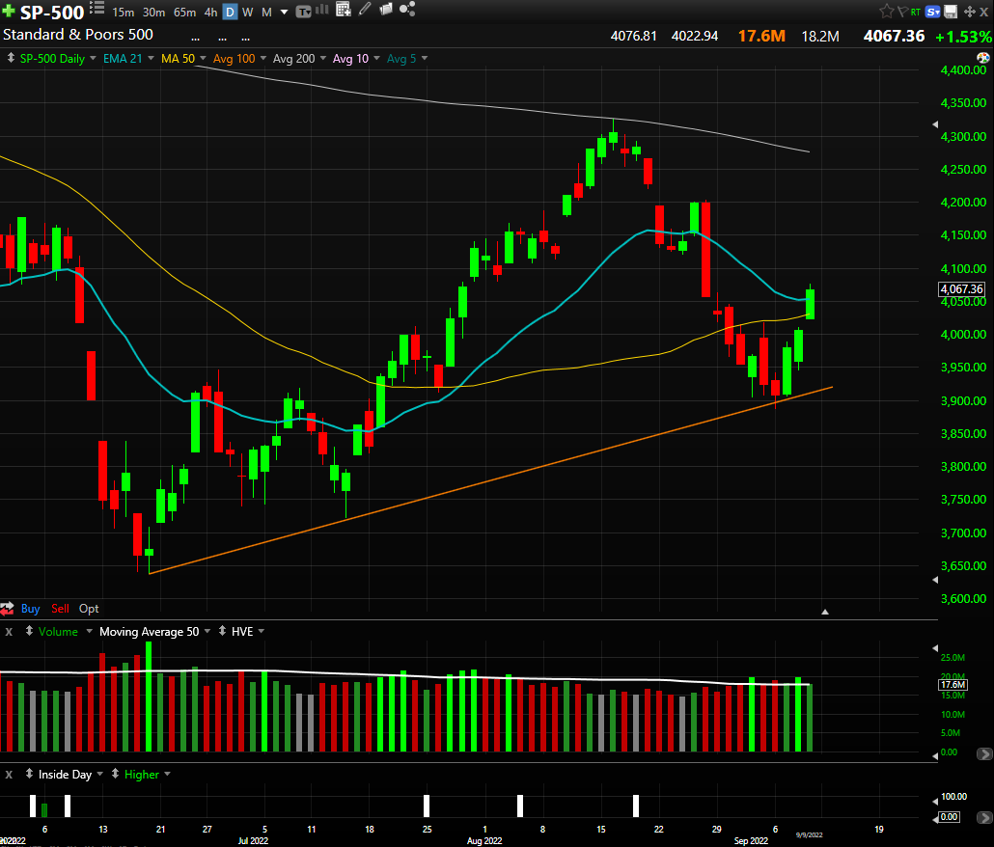Select the D daily timeframe
Viewport: 994px width, 847px height.
(x=230, y=12)
